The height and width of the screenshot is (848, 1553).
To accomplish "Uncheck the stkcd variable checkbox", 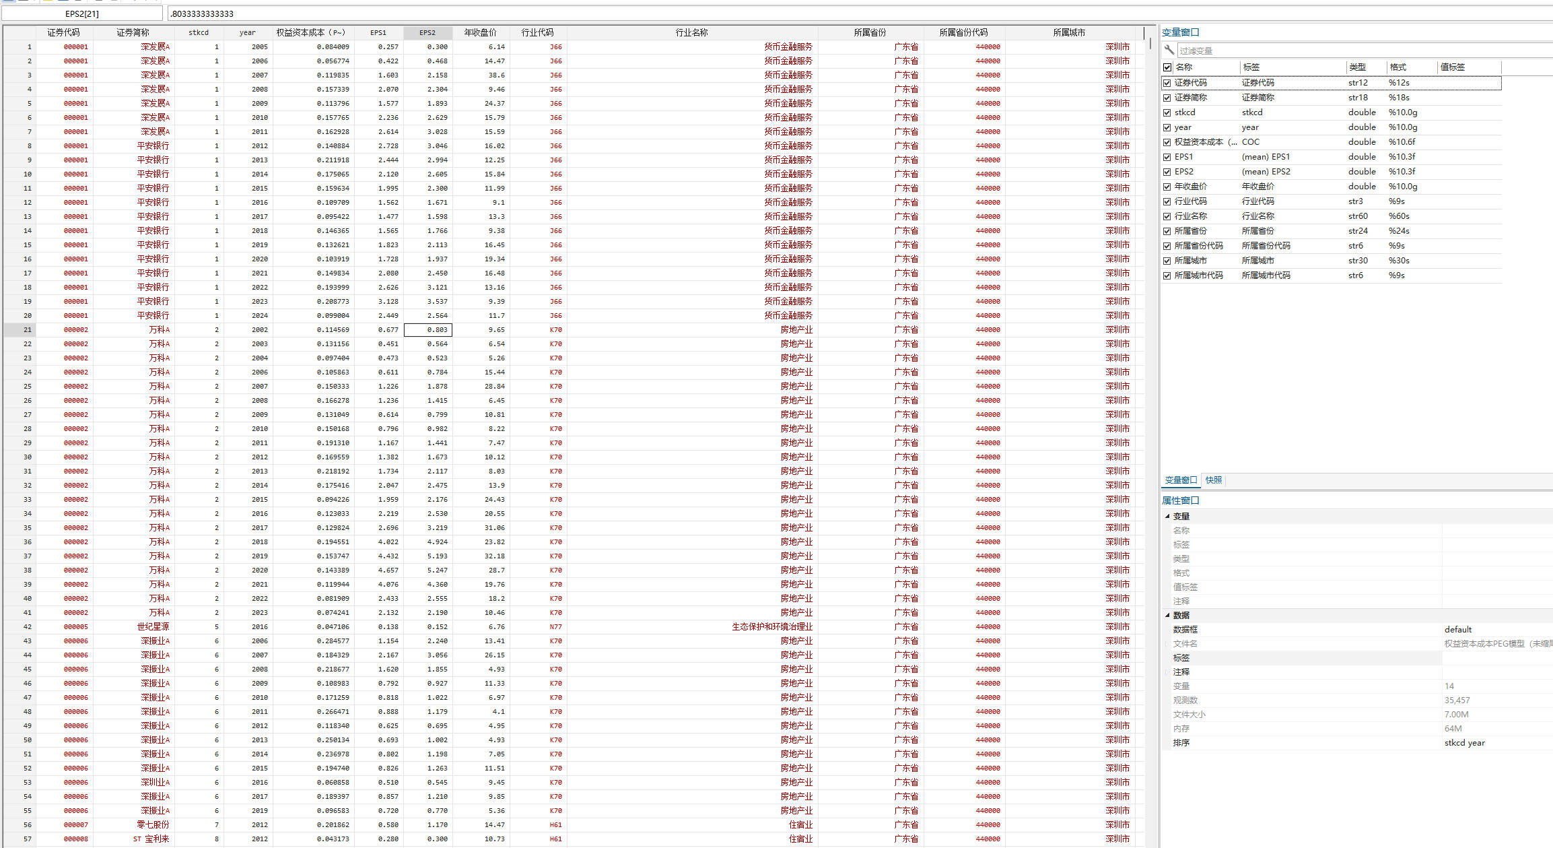I will (x=1167, y=112).
